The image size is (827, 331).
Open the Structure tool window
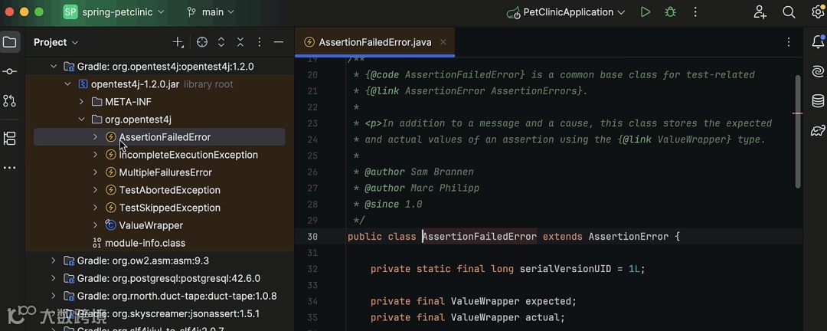coord(10,139)
